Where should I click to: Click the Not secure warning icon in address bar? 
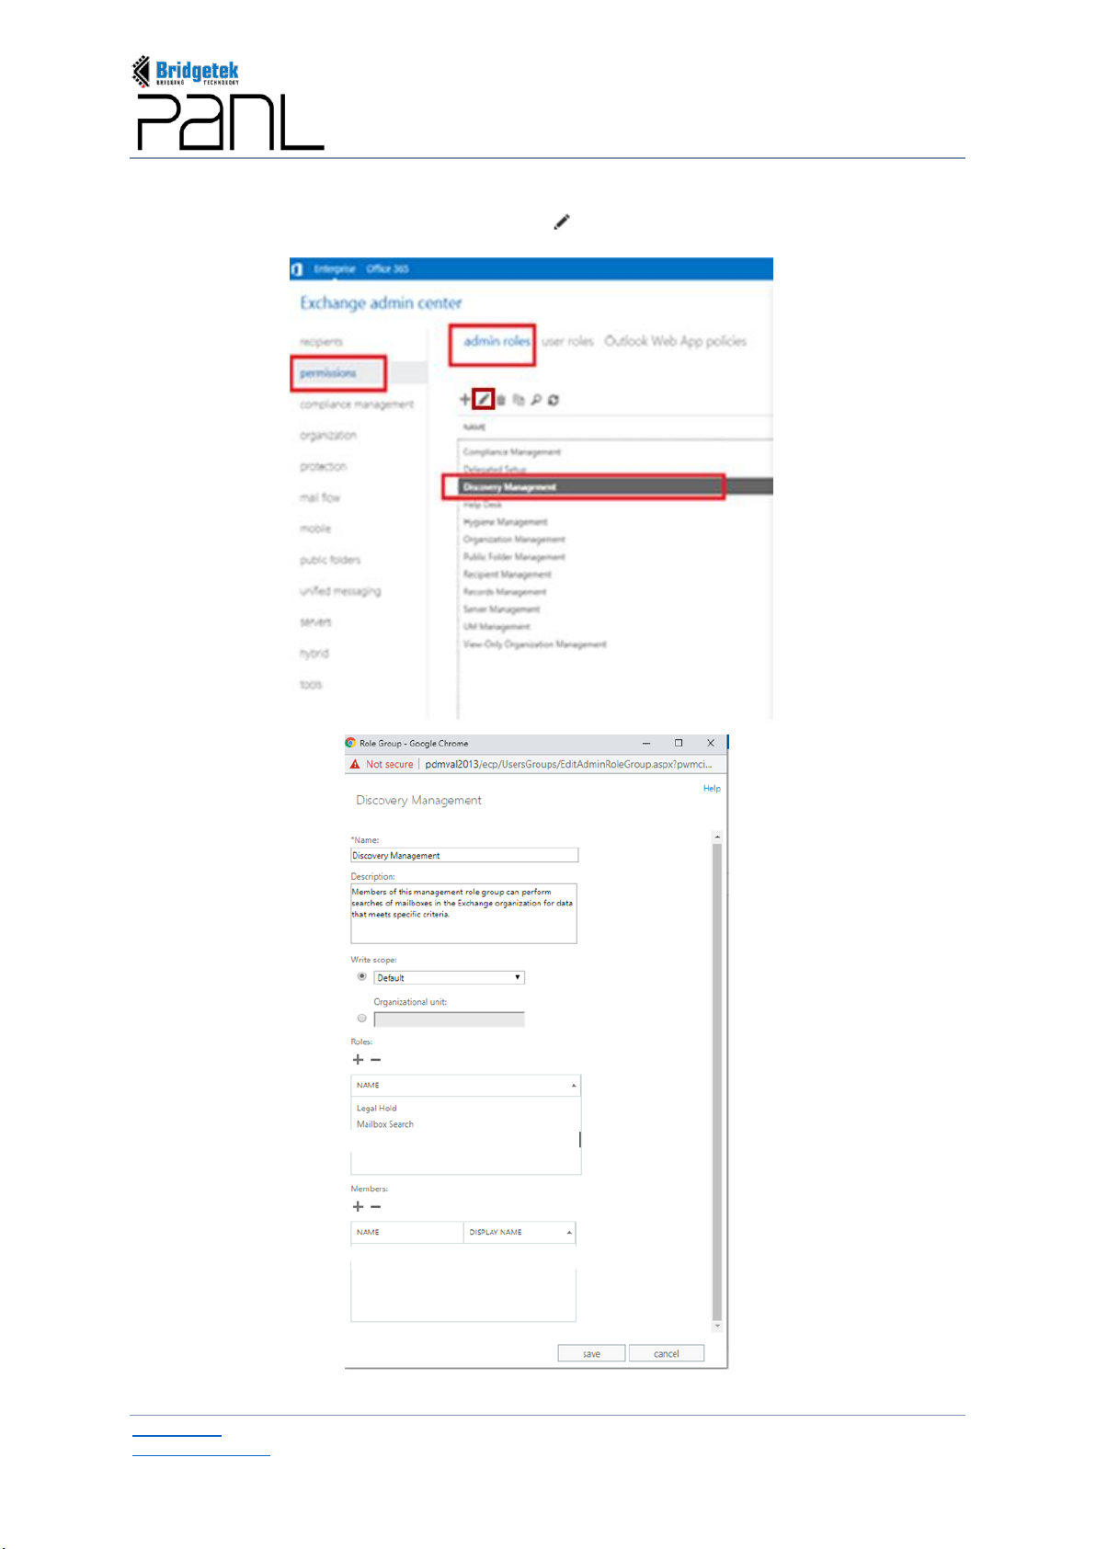point(355,764)
